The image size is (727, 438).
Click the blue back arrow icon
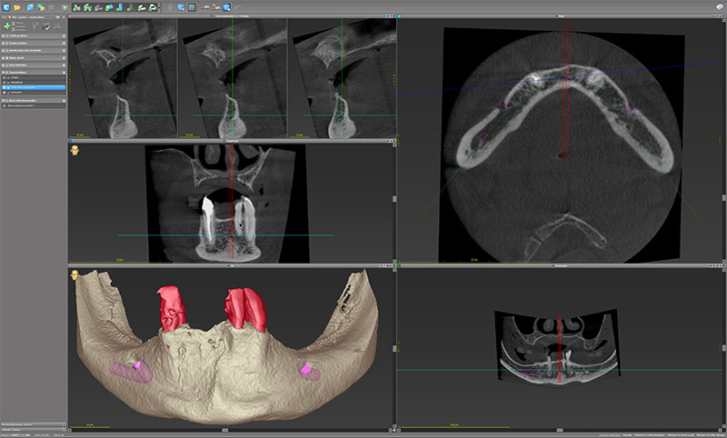coord(5,6)
